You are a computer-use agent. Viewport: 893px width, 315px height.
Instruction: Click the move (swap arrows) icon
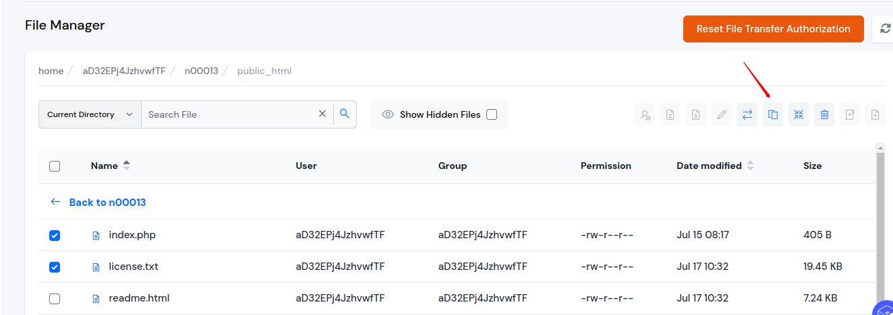(747, 114)
